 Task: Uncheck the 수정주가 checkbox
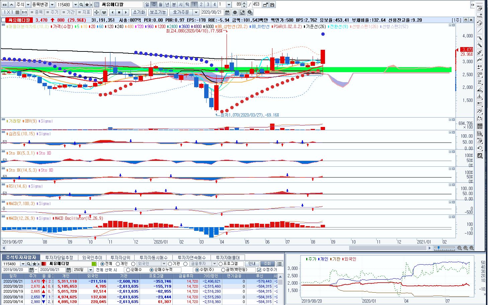(259, 270)
